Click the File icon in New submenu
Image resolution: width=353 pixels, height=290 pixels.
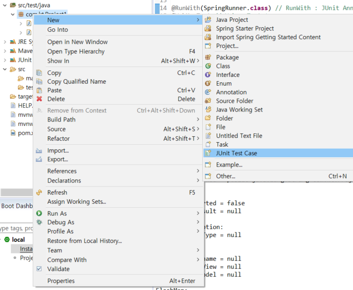tap(208, 127)
